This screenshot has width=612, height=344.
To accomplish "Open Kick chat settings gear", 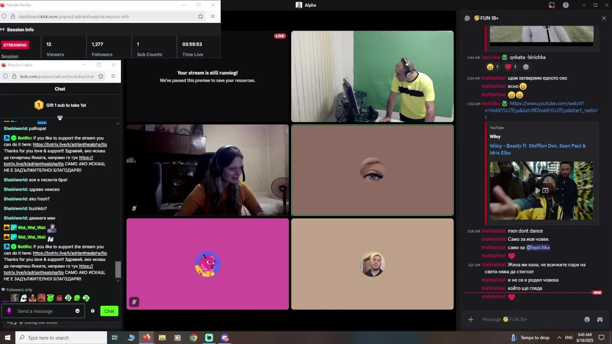I will 93,311.
